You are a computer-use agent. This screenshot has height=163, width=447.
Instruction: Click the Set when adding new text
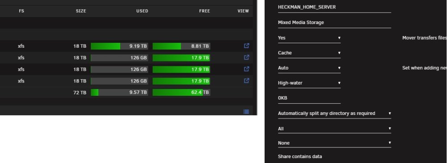click(x=425, y=68)
